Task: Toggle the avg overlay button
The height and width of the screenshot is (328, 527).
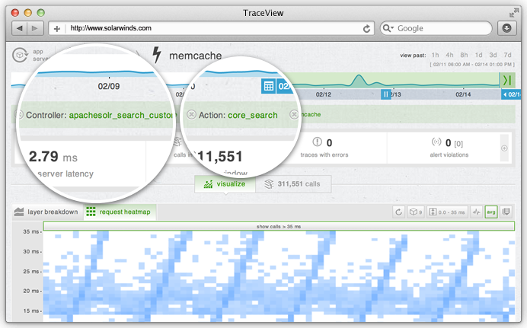Action: (x=491, y=212)
